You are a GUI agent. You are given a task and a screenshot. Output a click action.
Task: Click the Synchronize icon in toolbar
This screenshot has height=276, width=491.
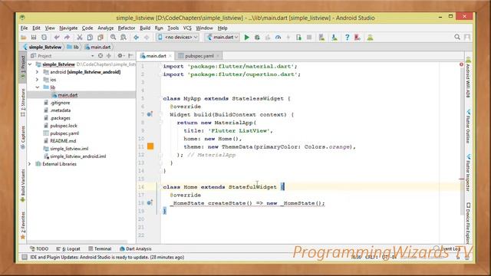point(44,38)
